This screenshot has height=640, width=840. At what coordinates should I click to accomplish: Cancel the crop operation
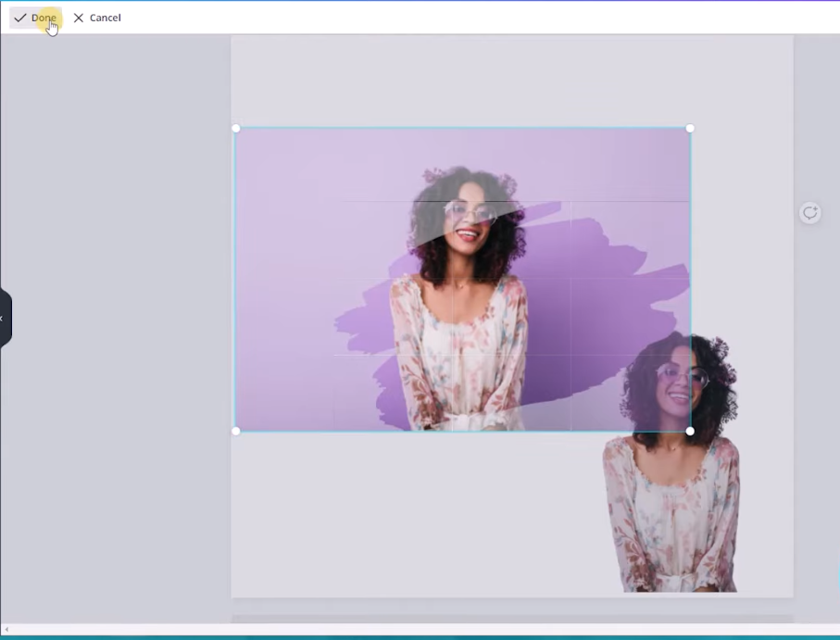97,18
